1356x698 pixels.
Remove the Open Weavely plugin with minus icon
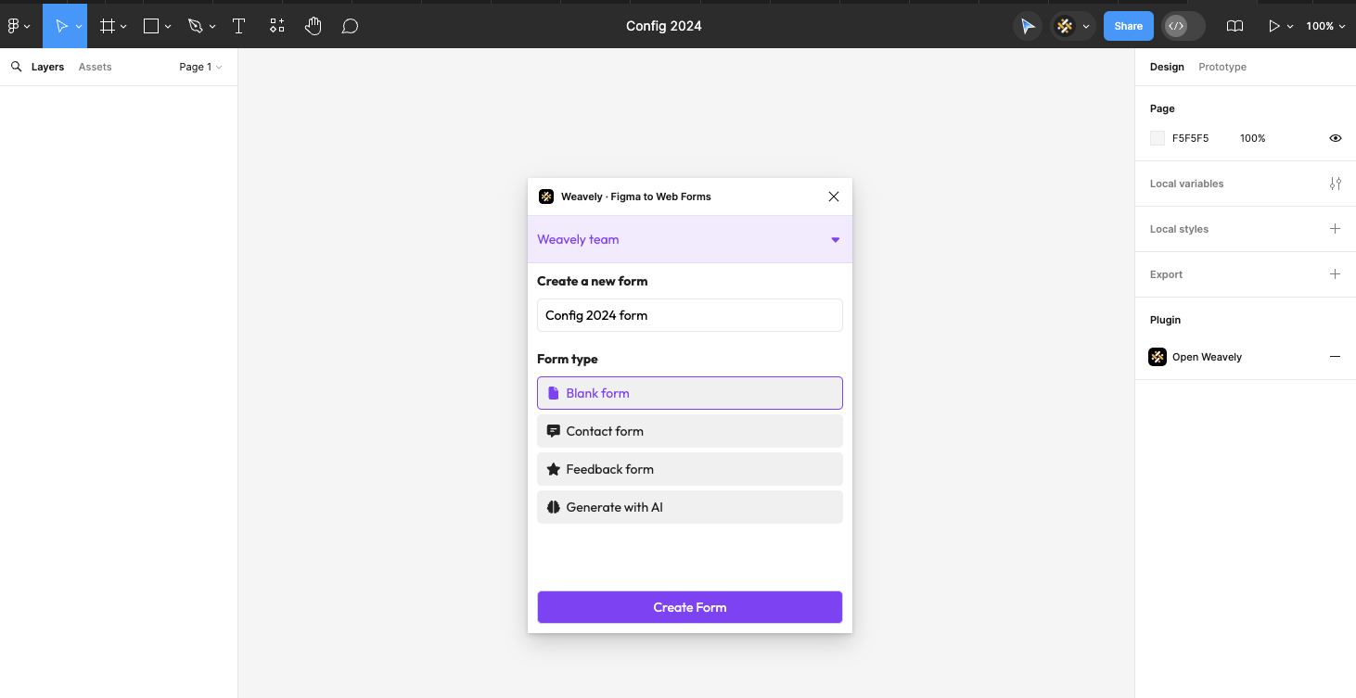tap(1336, 357)
